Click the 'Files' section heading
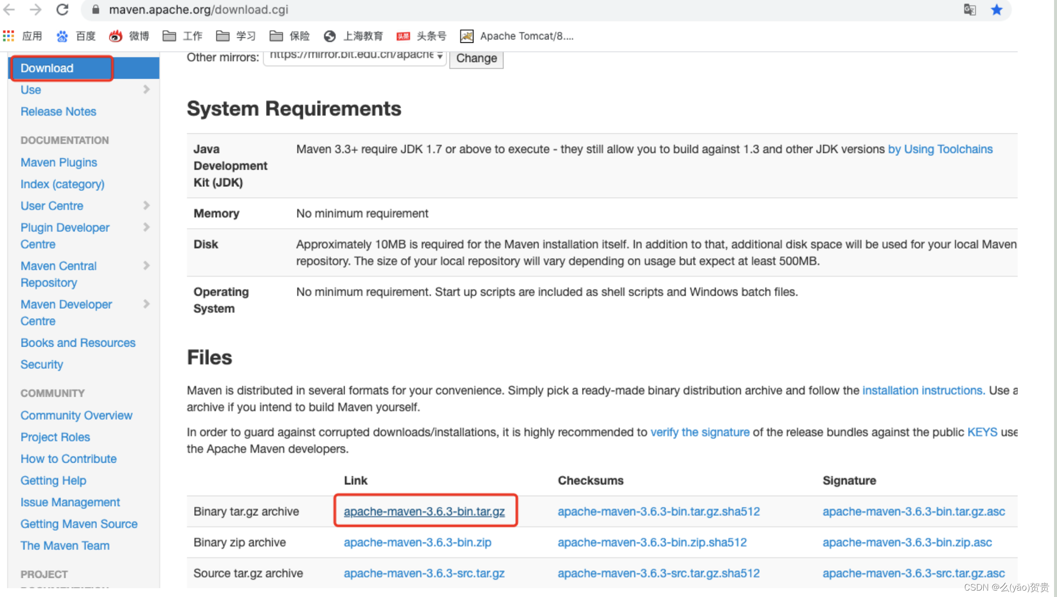 (209, 358)
